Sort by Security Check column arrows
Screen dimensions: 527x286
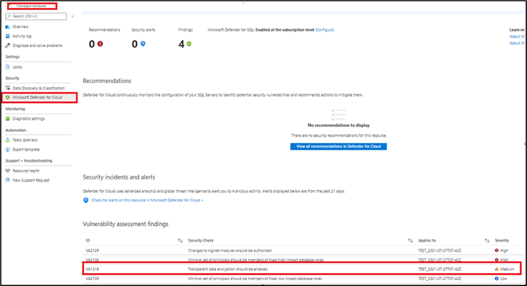coord(410,240)
